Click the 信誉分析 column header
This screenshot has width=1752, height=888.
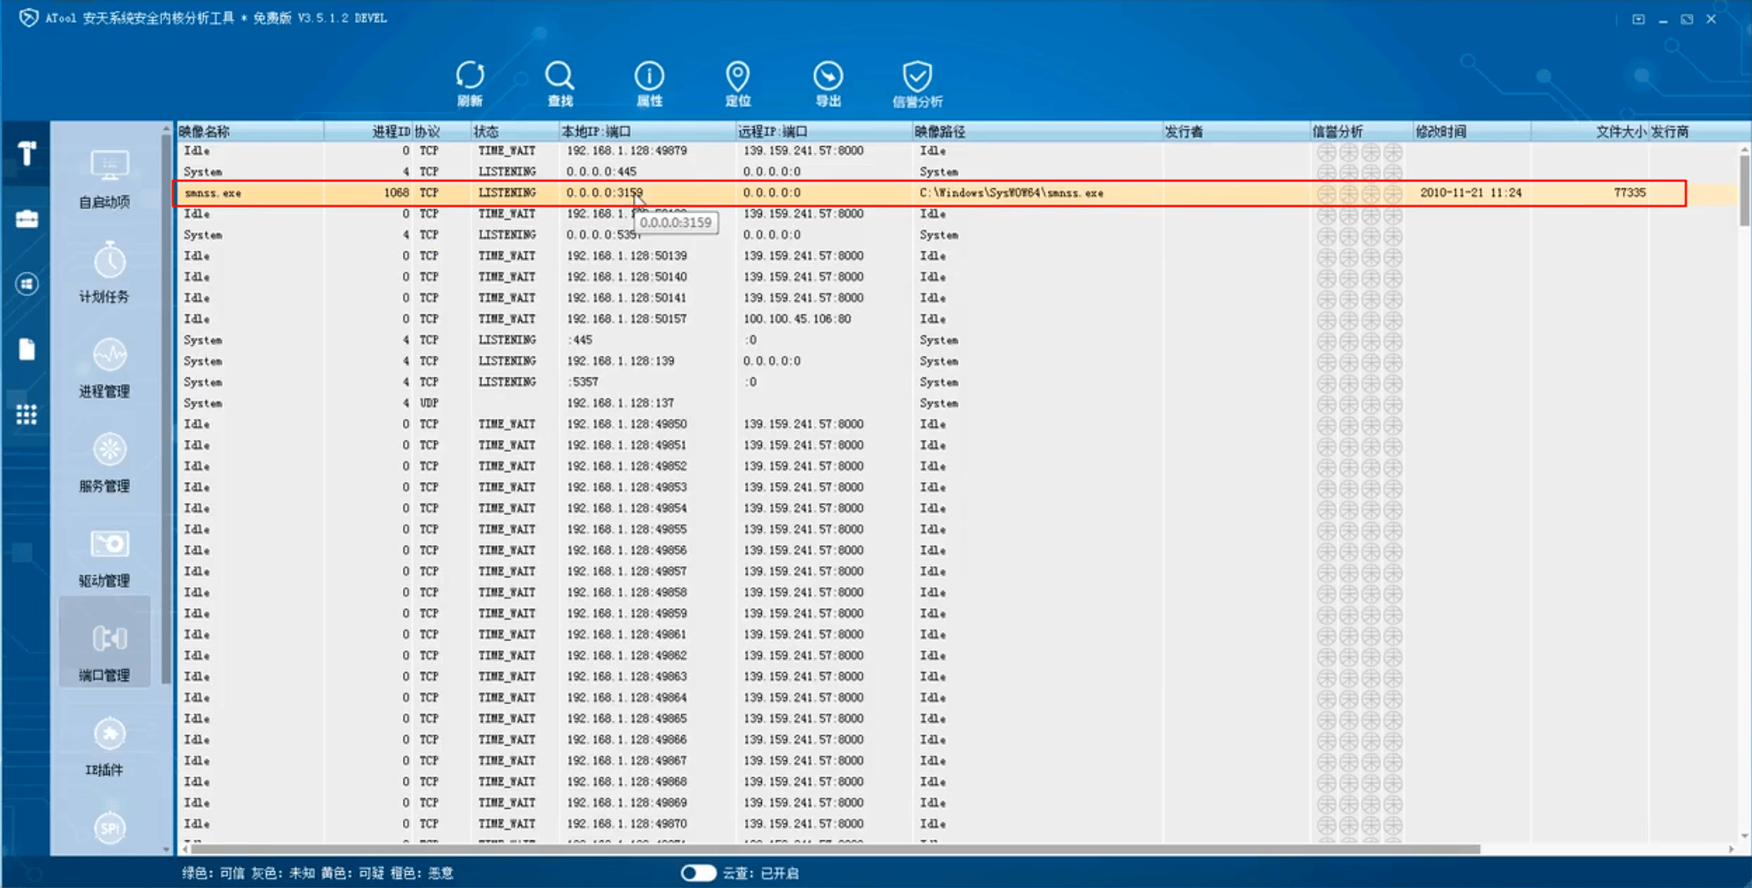[1361, 131]
